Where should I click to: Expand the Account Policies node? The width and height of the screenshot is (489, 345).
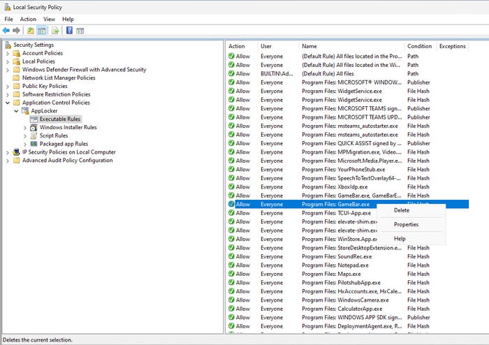[x=8, y=54]
